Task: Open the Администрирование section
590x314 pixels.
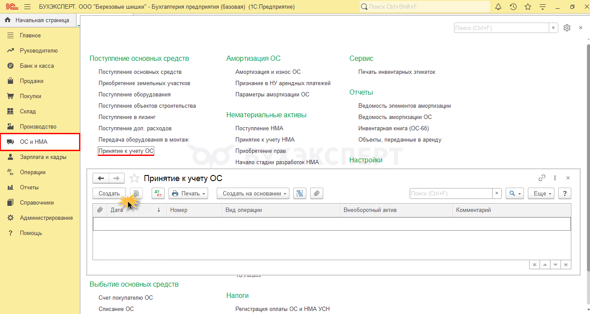Action: pos(46,218)
